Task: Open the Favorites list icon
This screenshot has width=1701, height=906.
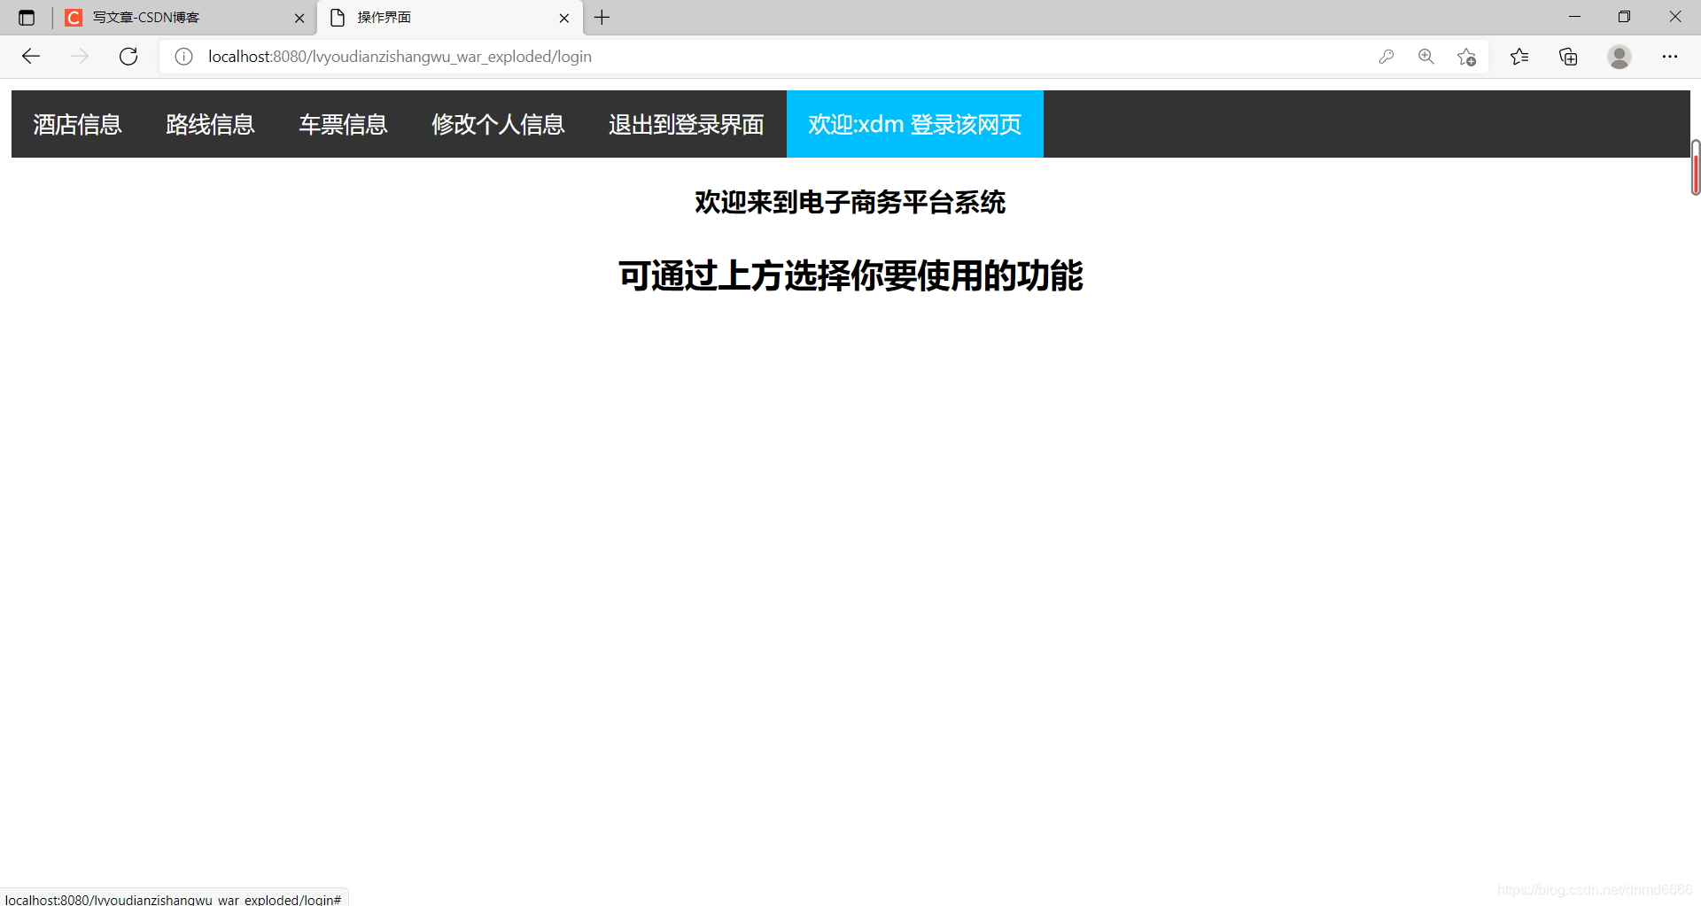Action: tap(1519, 56)
